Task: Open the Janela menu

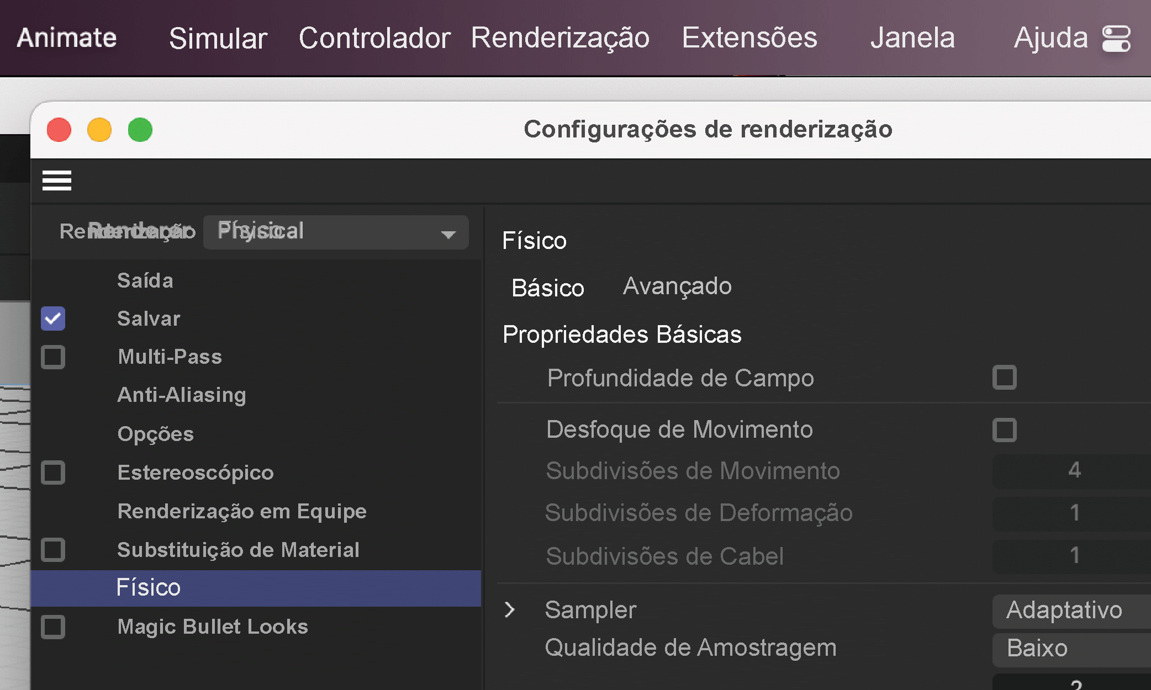Action: [x=912, y=38]
